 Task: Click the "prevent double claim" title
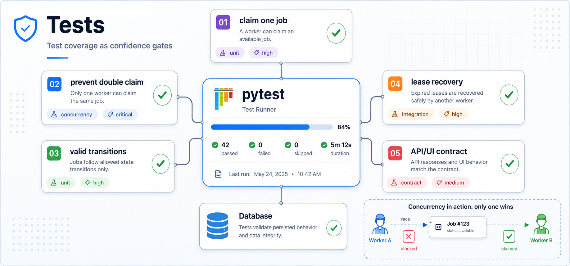pos(107,82)
